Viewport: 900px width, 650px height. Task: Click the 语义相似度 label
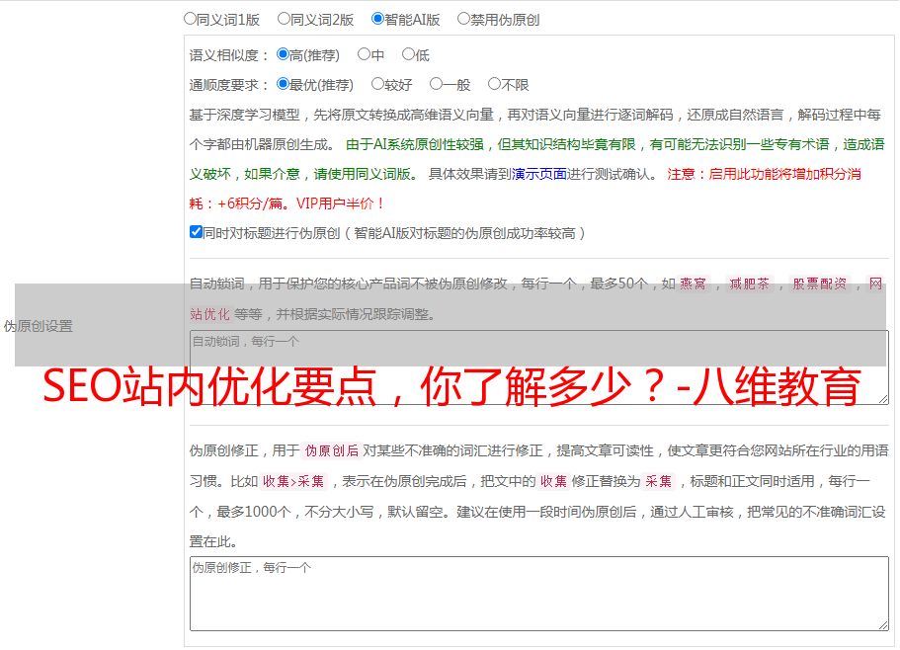click(229, 55)
